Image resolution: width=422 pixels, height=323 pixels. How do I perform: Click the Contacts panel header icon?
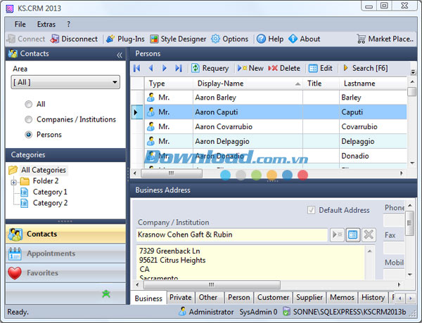13,53
